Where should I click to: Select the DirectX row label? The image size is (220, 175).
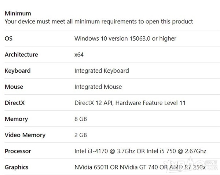(15, 103)
